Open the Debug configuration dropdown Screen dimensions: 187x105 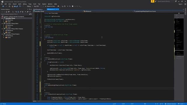[30, 6]
